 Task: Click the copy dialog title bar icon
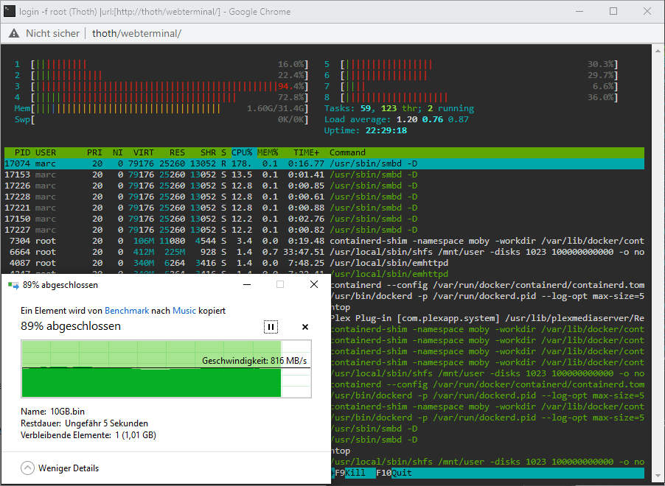click(x=13, y=285)
